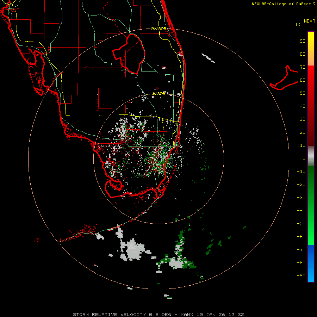Image resolution: width=317 pixels, height=317 pixels.
Task: Click the -90 scale label
Action: 301,276
